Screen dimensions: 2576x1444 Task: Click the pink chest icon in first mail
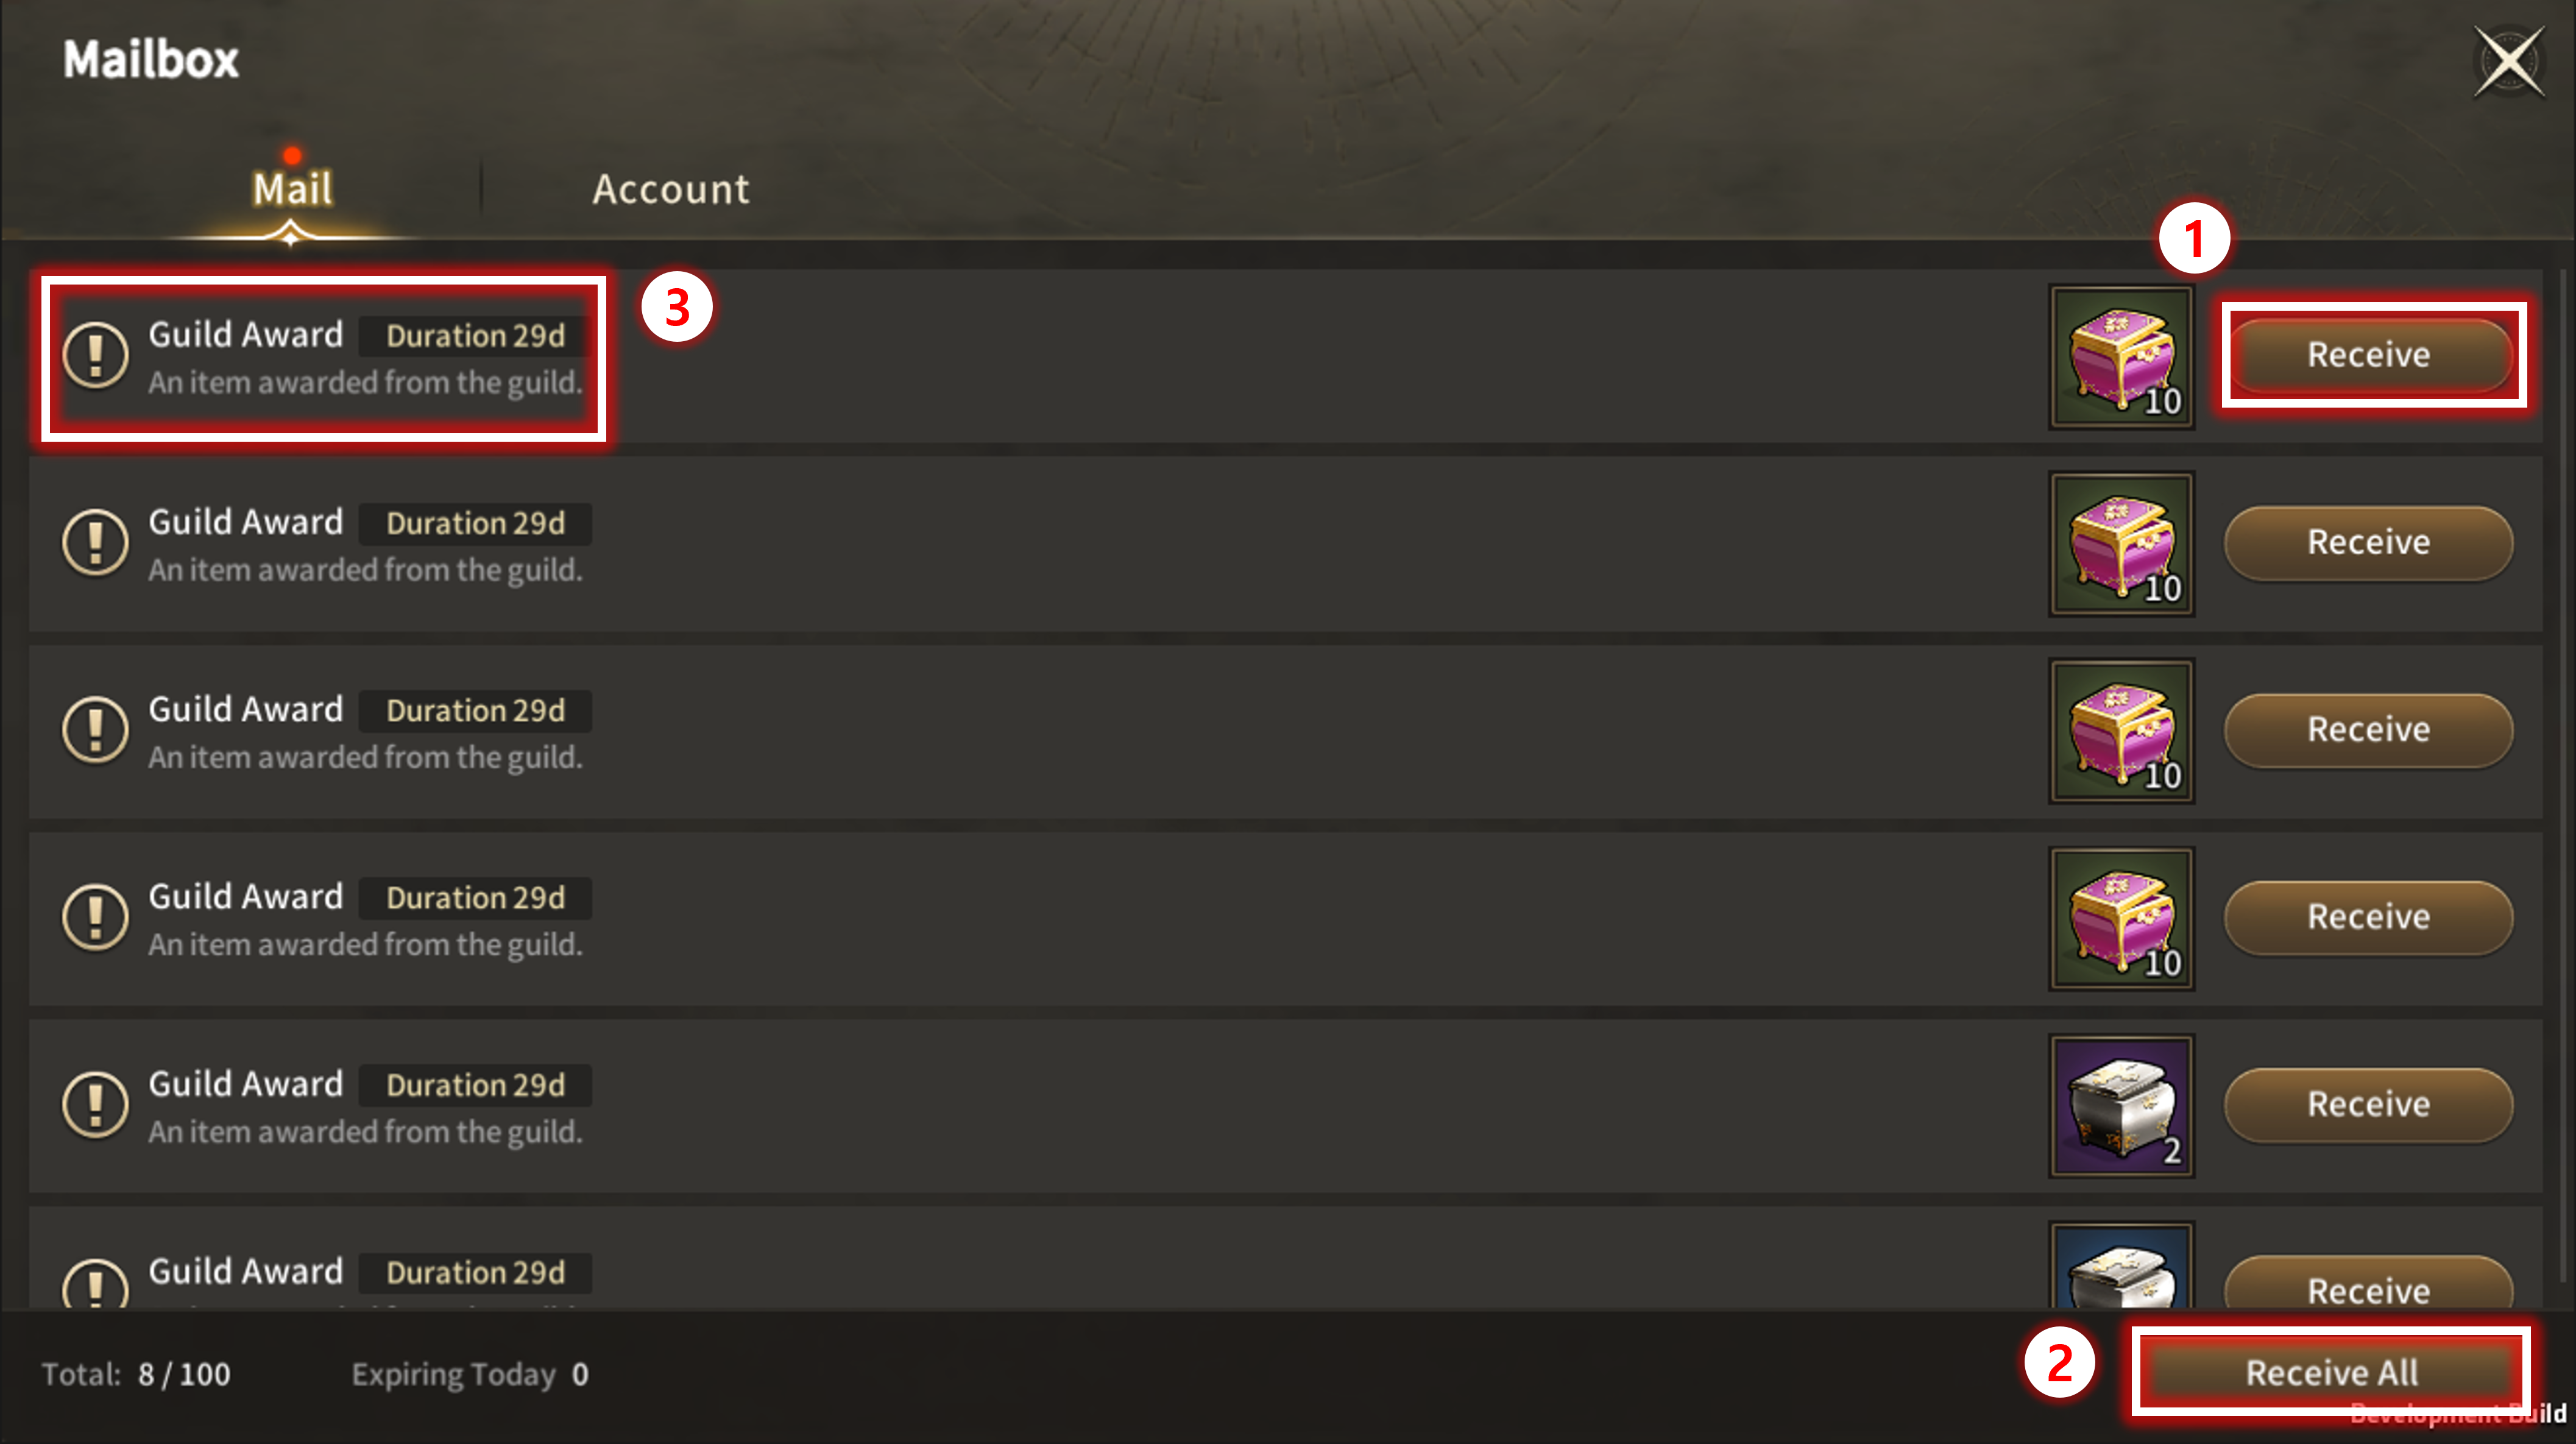click(x=2121, y=357)
